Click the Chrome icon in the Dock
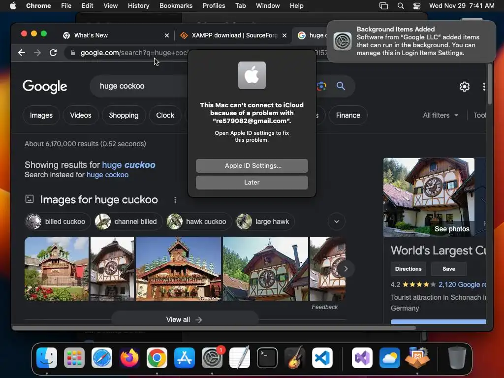The image size is (504, 378). coord(157,358)
